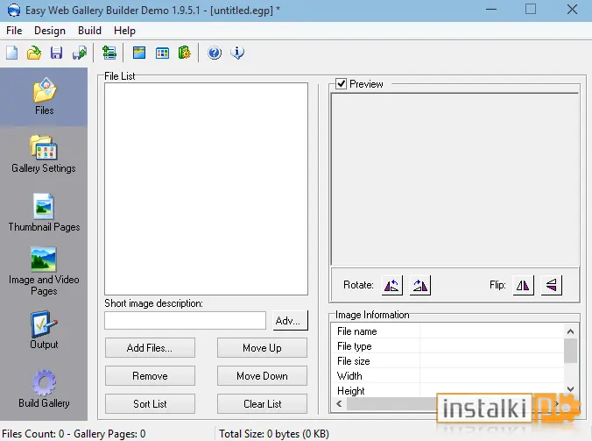The image size is (592, 441).
Task: Click the Clear List button
Action: [262, 403]
